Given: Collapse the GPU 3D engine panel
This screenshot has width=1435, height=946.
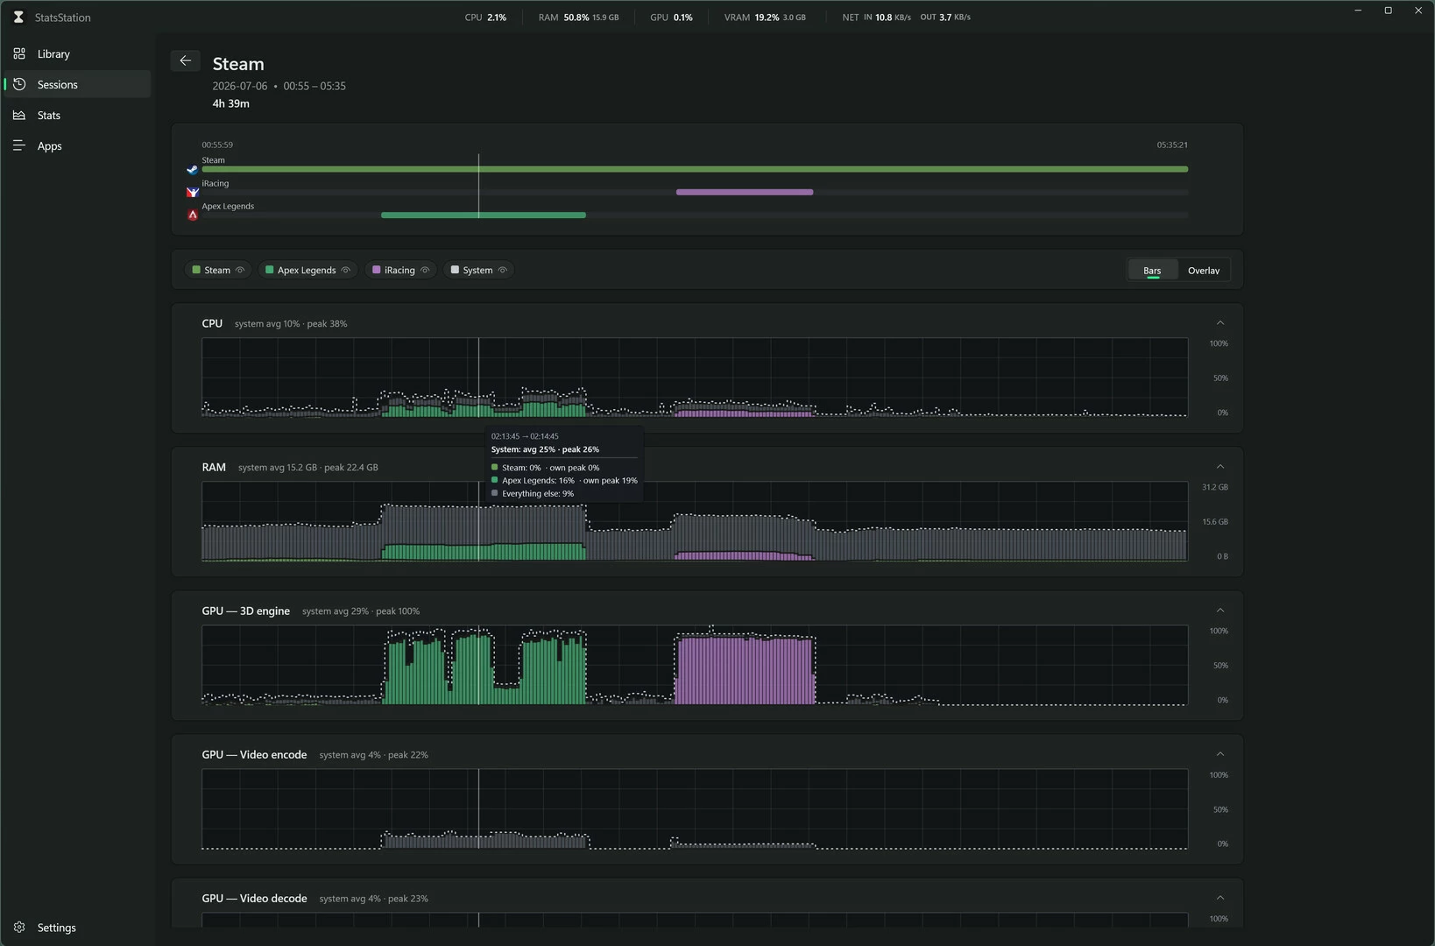Looking at the screenshot, I should click(x=1220, y=610).
